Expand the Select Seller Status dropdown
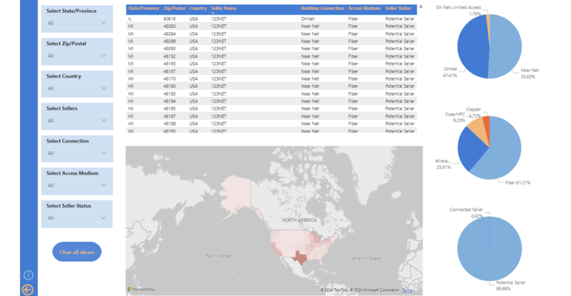 [76, 218]
